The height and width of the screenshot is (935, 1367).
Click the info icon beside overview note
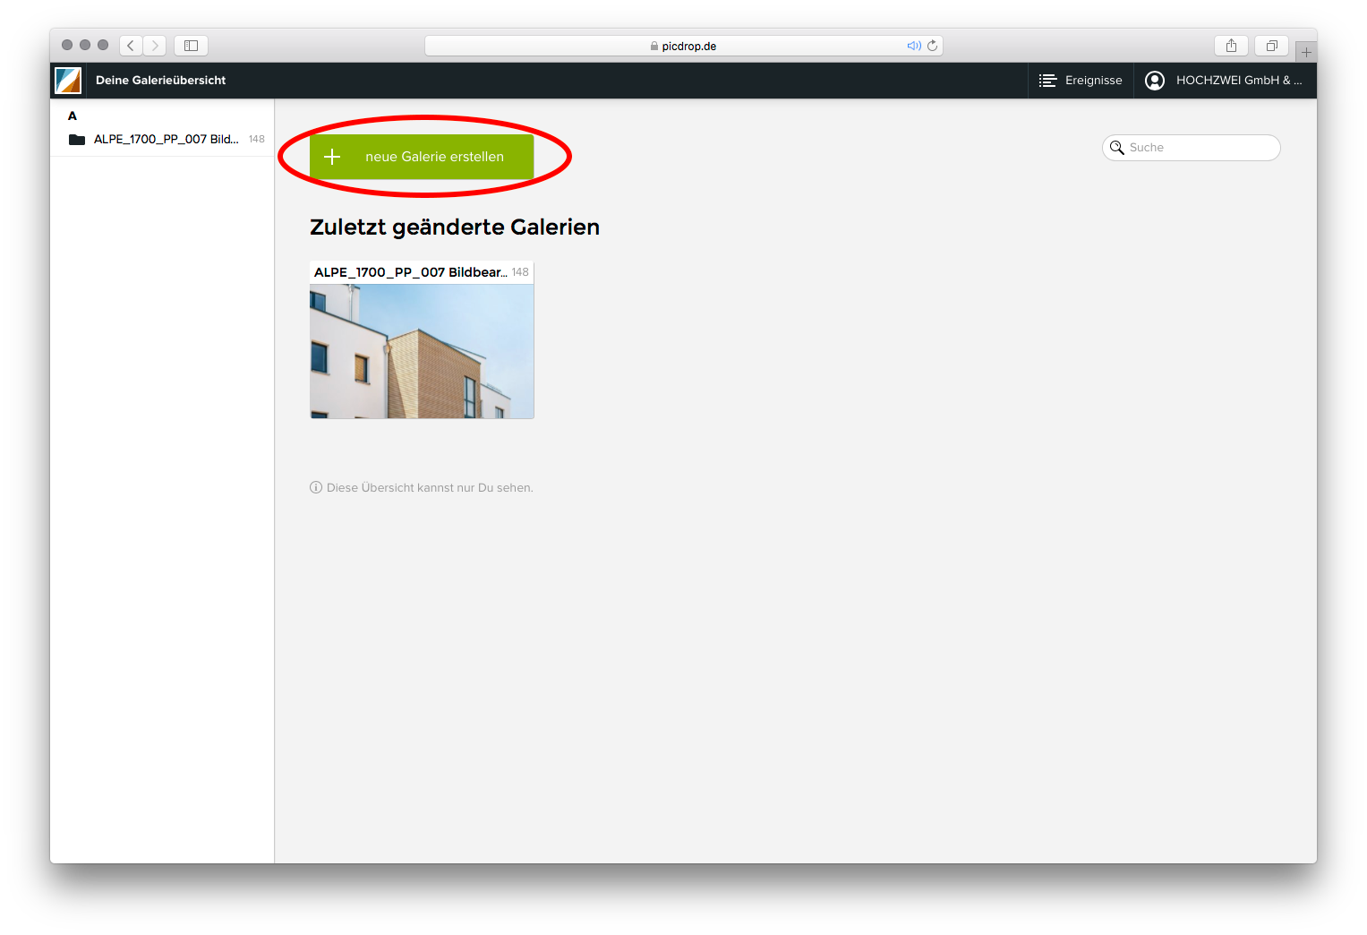pyautogui.click(x=316, y=488)
